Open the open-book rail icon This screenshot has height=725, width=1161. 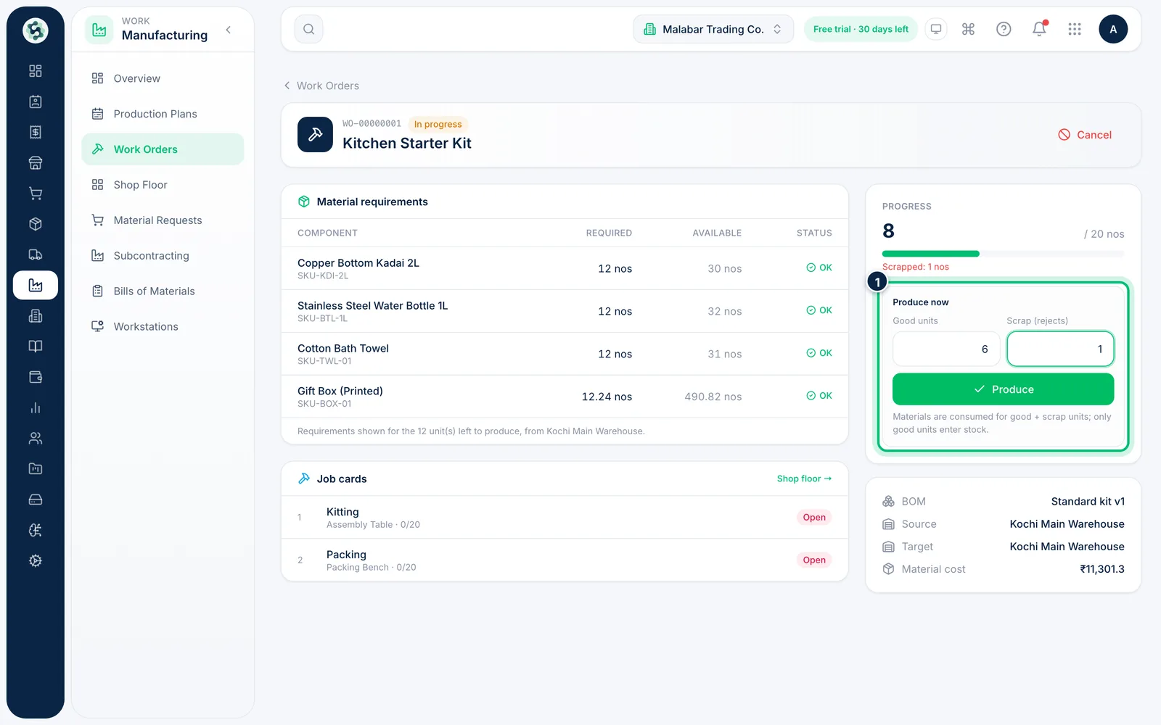[x=36, y=346]
